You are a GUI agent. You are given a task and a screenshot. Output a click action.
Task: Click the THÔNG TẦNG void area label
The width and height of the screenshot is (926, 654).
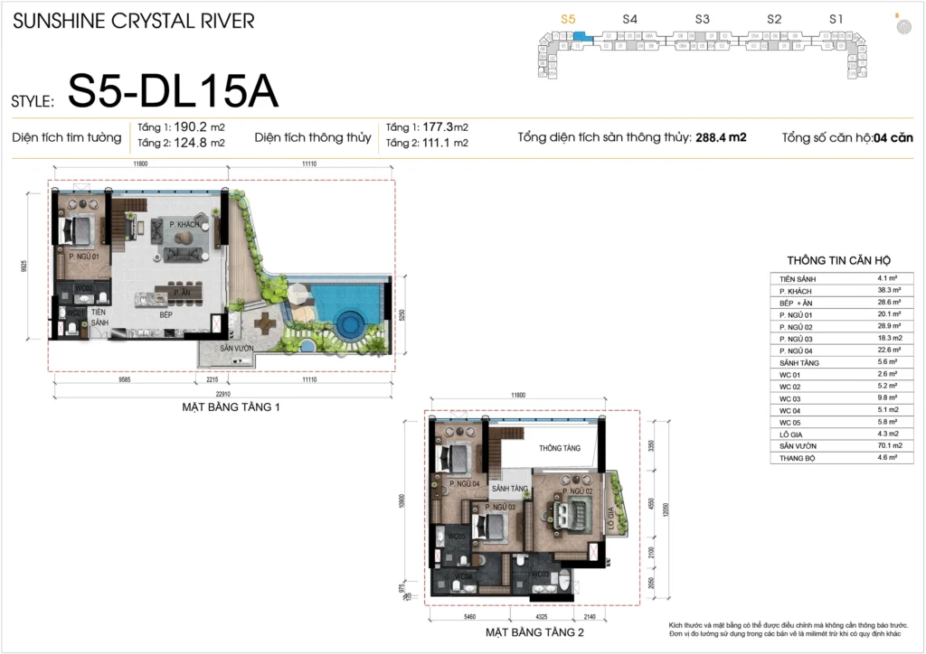[x=559, y=448]
